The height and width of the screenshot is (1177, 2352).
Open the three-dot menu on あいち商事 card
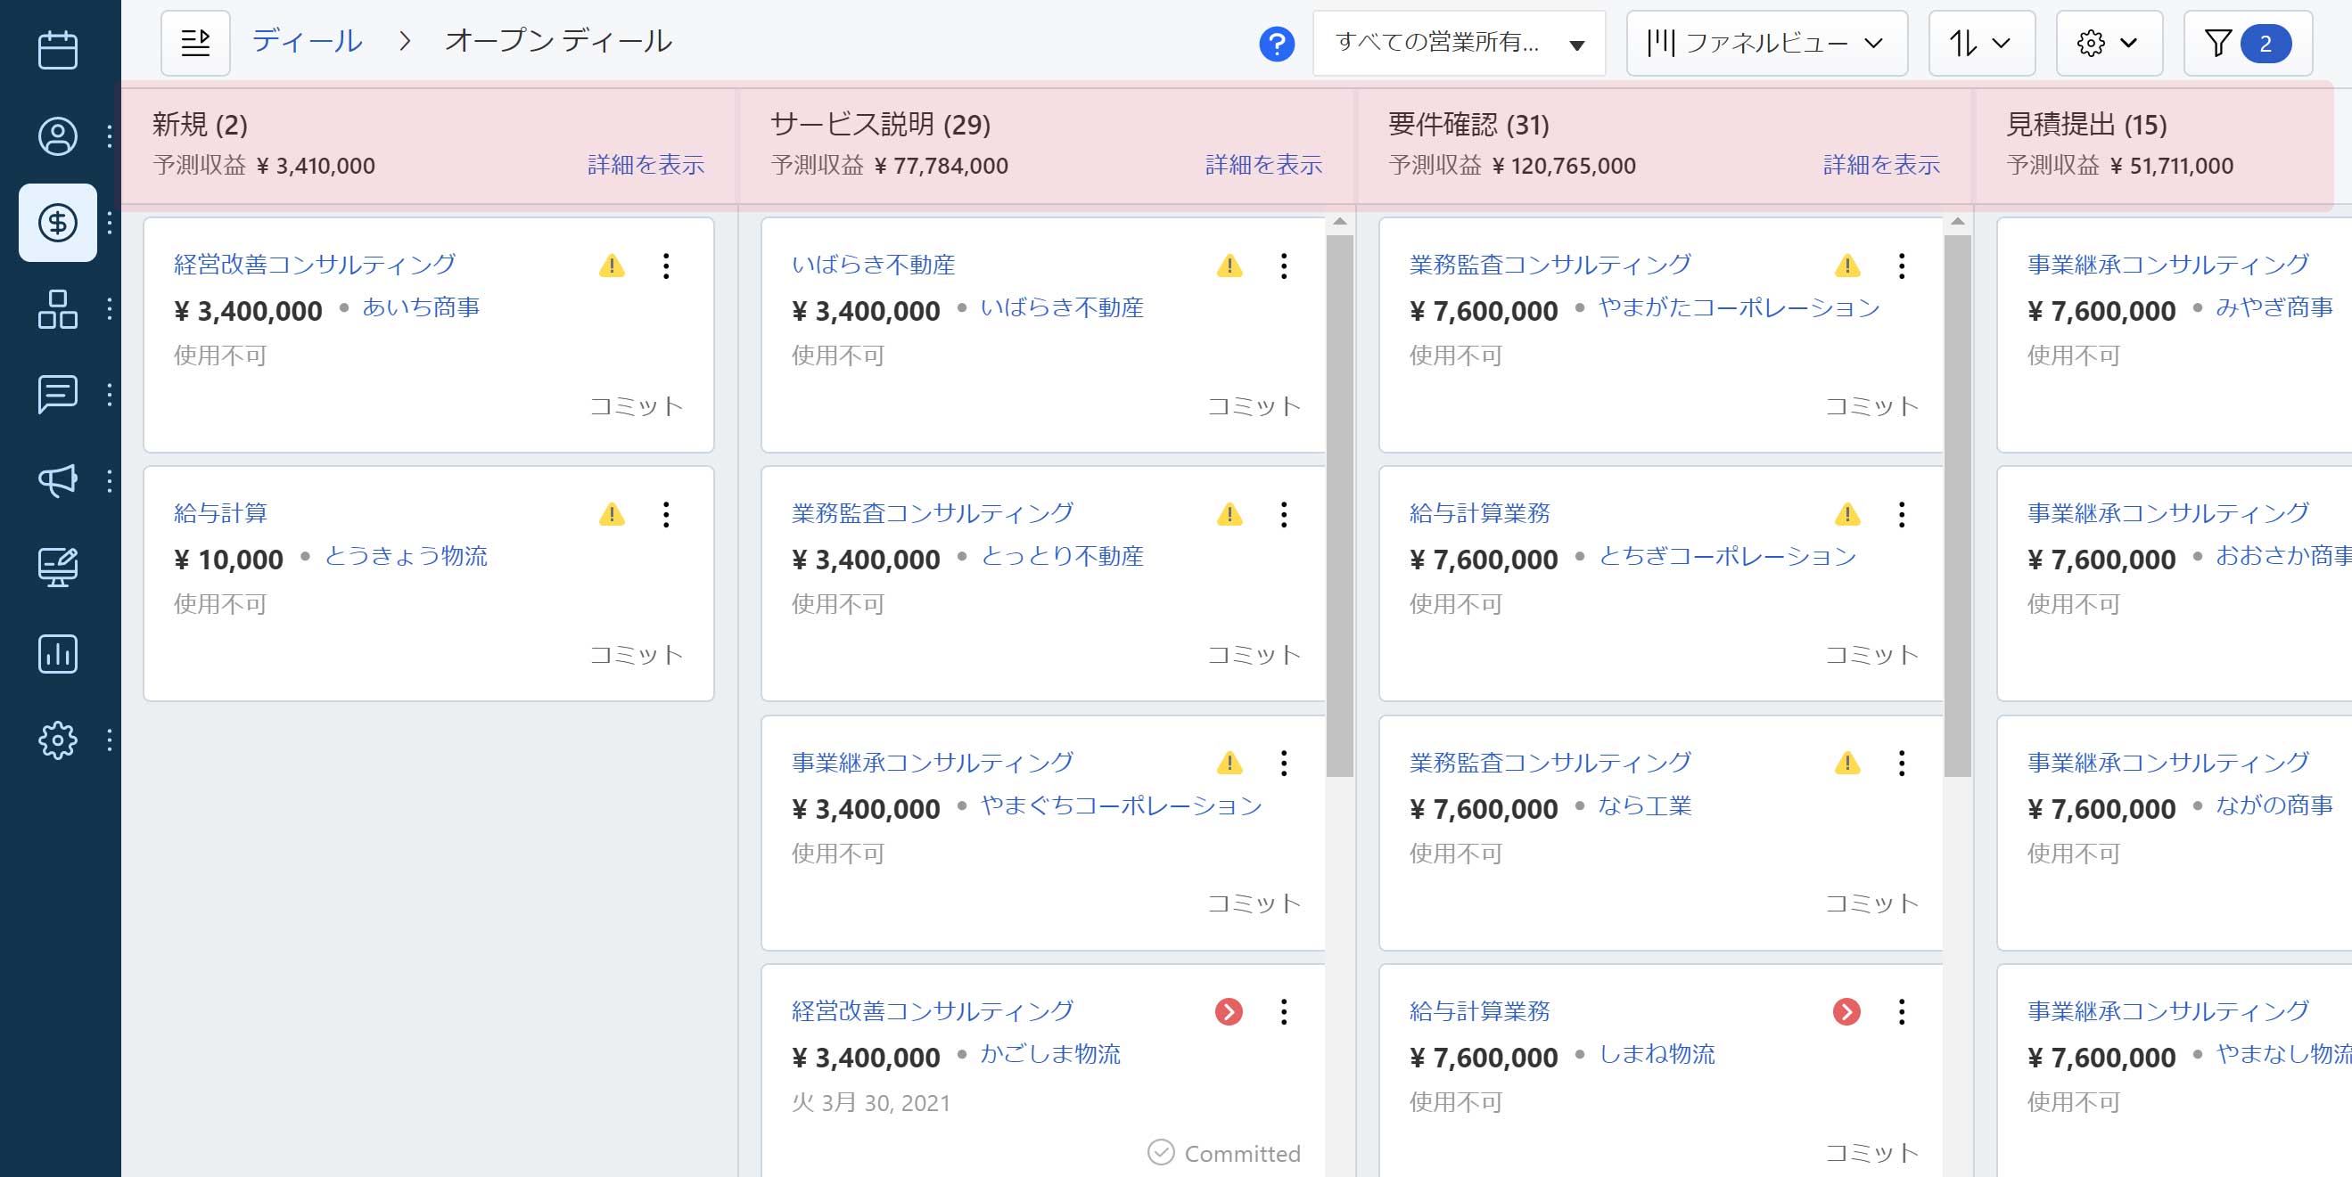(x=667, y=266)
